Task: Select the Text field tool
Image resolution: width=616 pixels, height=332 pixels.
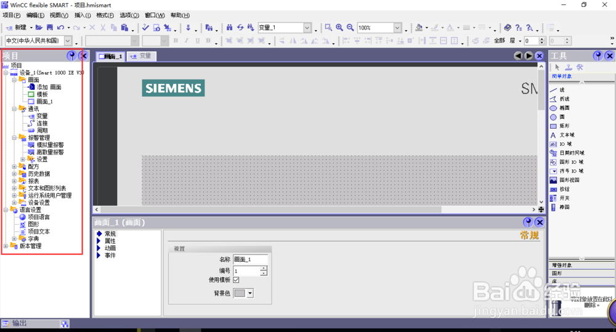Action: pos(562,135)
